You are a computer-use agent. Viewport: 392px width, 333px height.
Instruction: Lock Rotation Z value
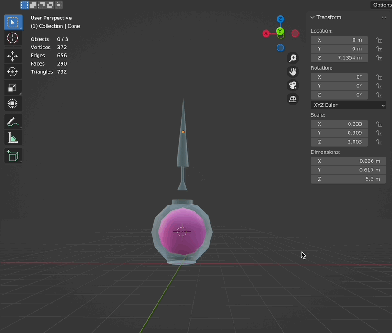point(379,95)
